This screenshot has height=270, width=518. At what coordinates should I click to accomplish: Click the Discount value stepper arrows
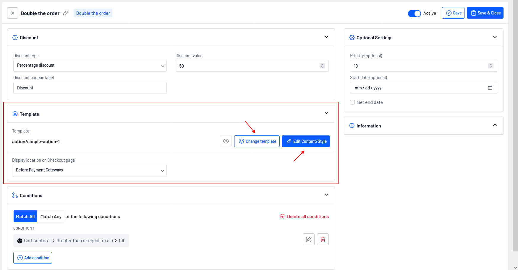(x=322, y=66)
